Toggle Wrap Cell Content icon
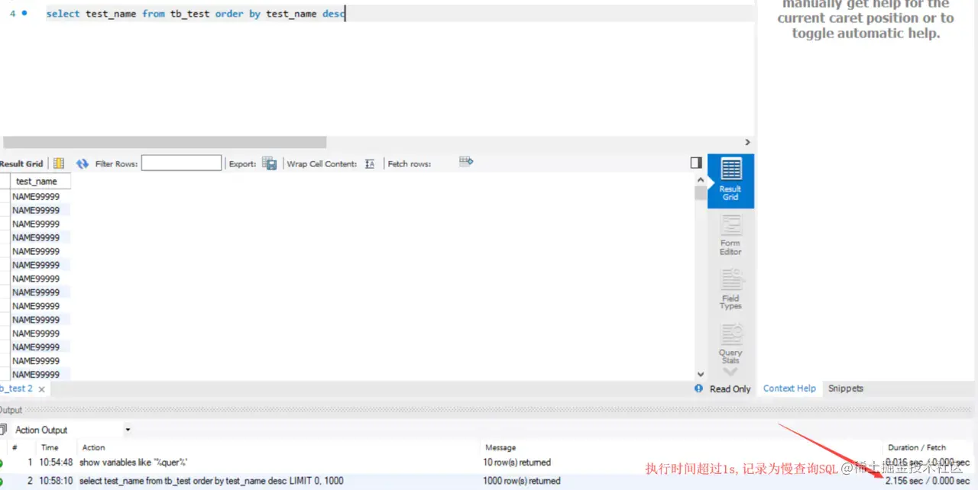 tap(370, 163)
